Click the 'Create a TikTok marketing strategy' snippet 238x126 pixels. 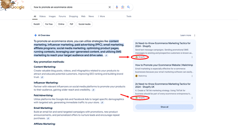(163, 92)
